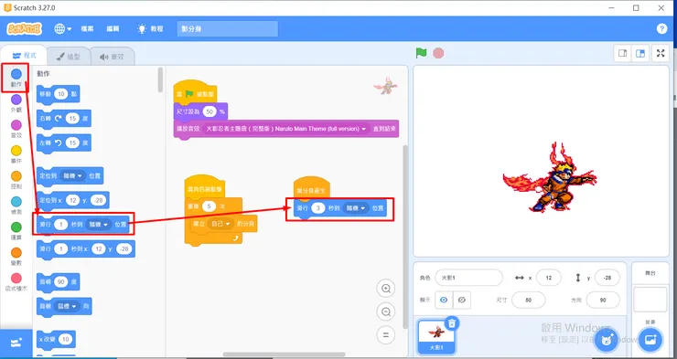Select the orange 控制 control category

tap(16, 180)
